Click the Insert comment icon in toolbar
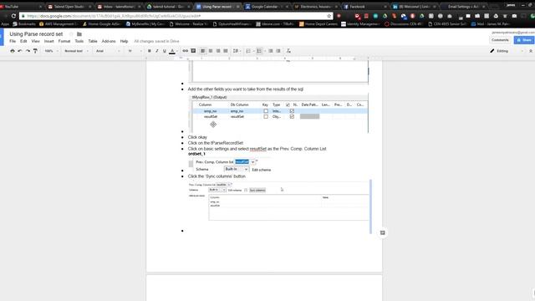Screen dimensions: 535x301 (x=193, y=51)
